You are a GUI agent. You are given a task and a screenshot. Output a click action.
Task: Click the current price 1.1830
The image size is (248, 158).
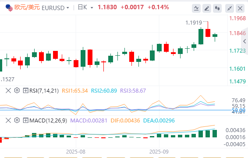coord(107,7)
